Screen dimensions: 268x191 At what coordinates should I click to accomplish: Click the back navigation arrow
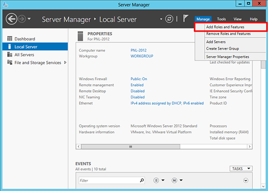coord(11,19)
